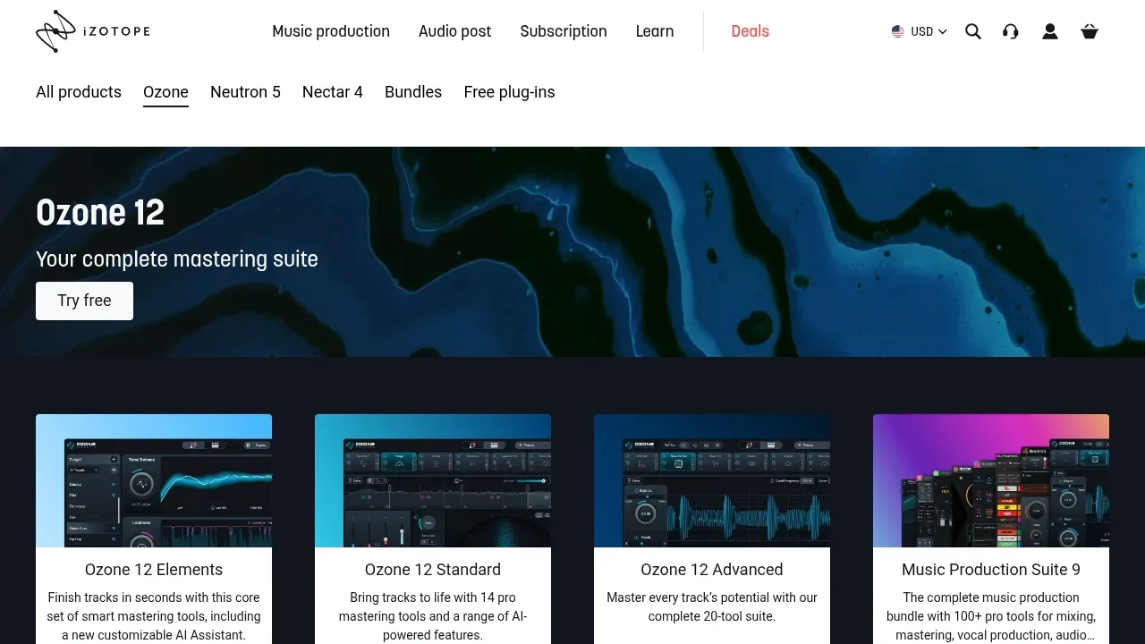Open the shopping basket icon

1090,31
